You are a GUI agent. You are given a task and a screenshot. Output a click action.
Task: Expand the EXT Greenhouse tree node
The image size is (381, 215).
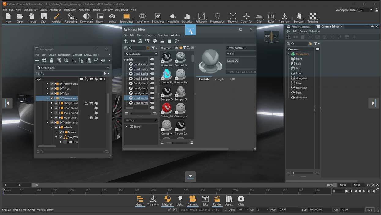point(47,83)
